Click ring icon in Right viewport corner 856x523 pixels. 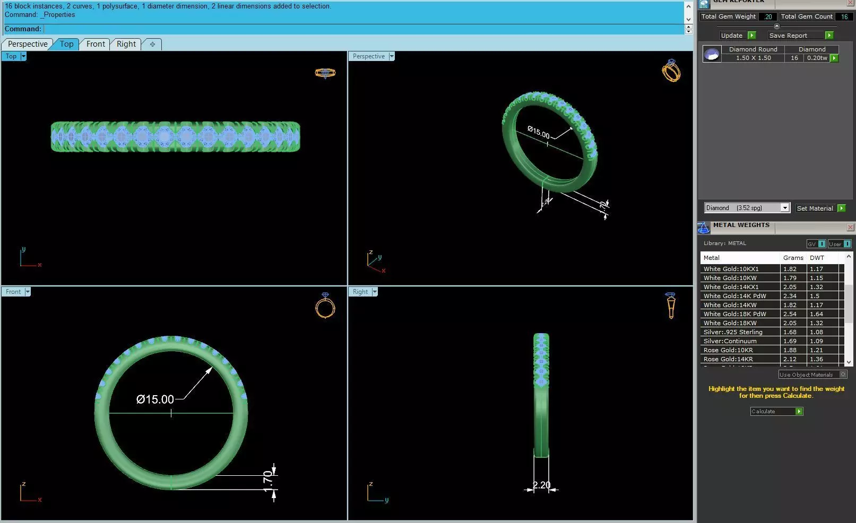click(x=671, y=305)
